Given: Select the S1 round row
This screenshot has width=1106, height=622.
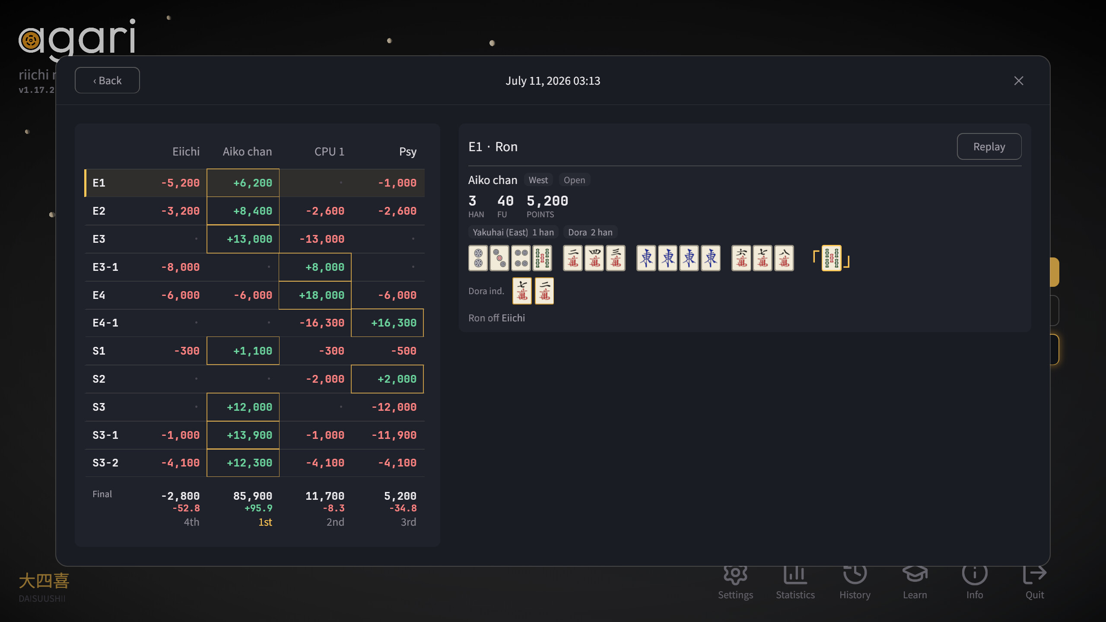Looking at the screenshot, I should [x=254, y=351].
